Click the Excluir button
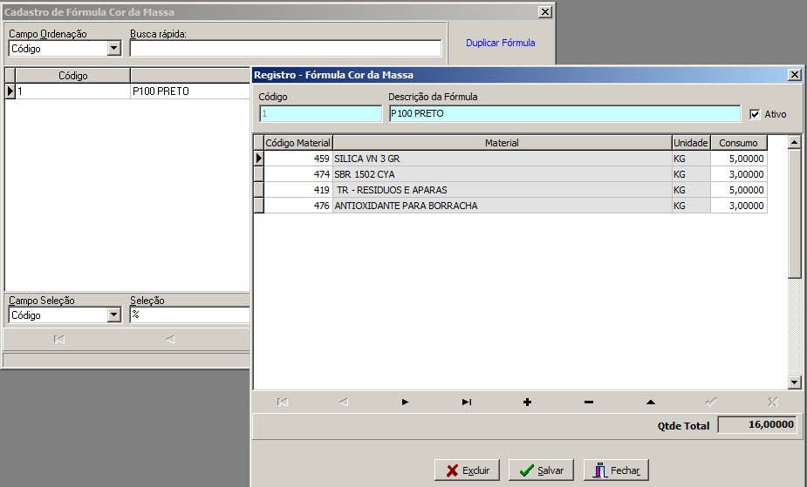The width and height of the screenshot is (807, 487). (x=467, y=470)
